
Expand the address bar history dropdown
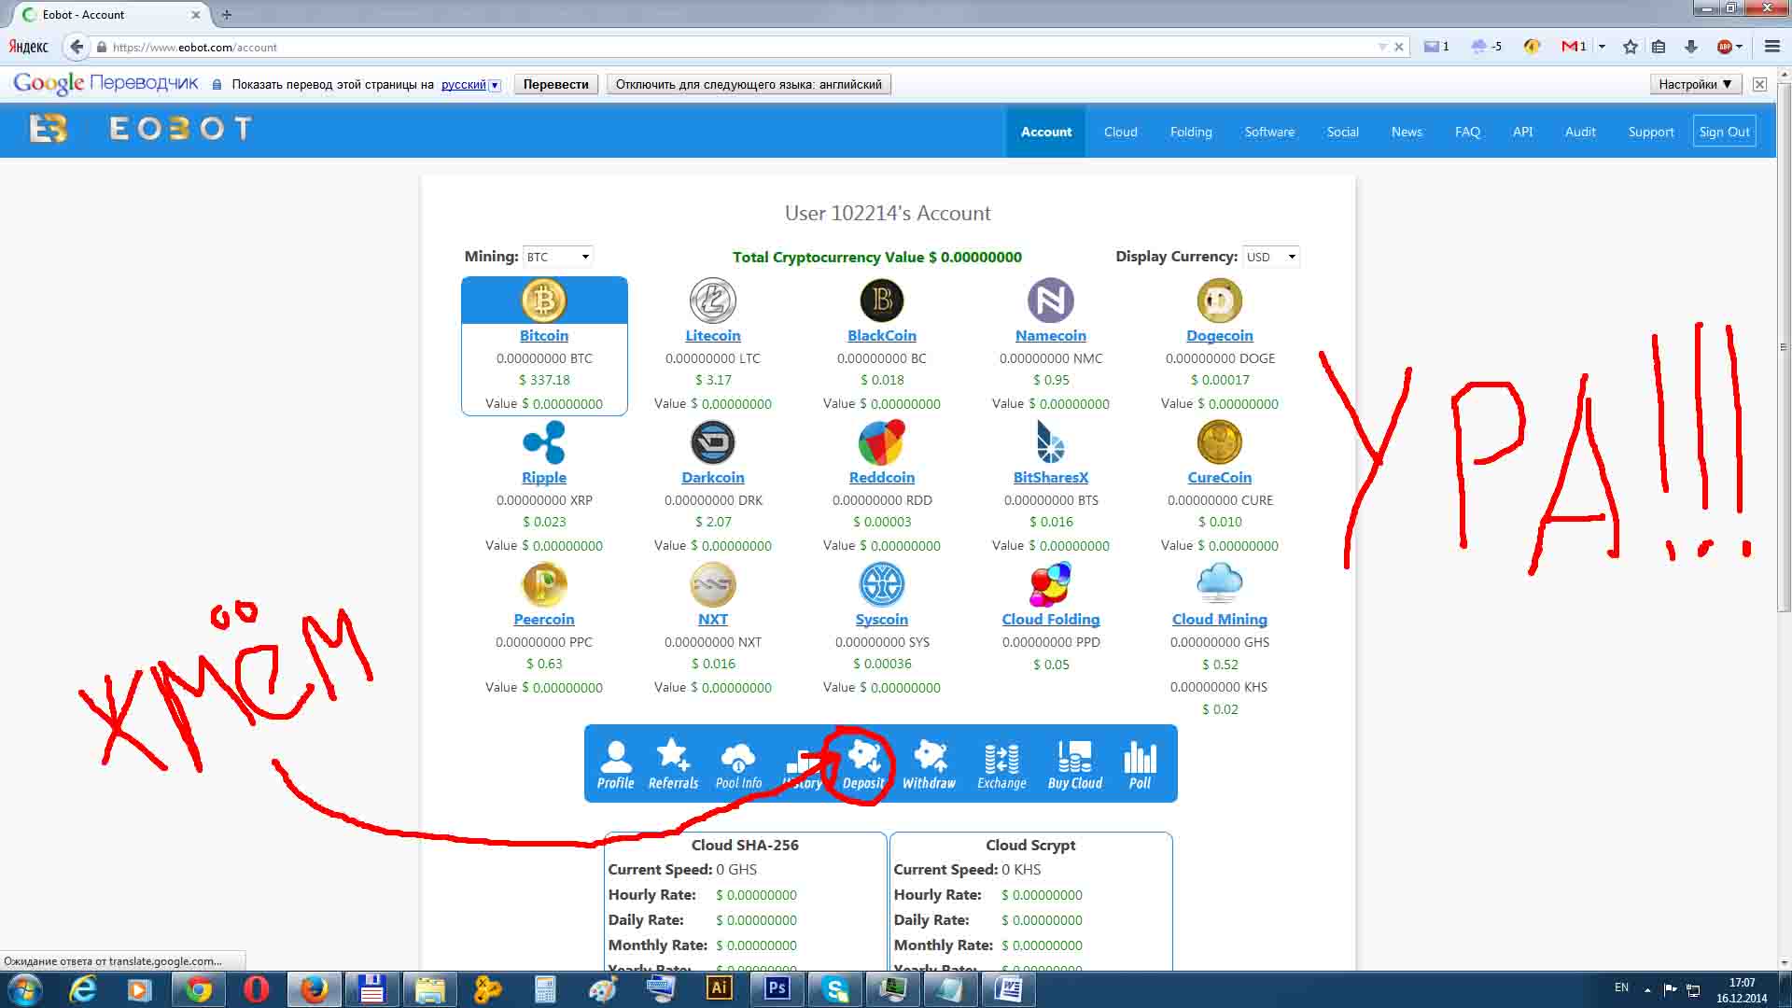point(1382,47)
